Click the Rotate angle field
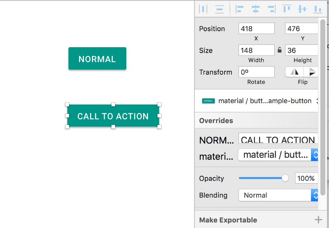The height and width of the screenshot is (228, 329). coord(256,72)
